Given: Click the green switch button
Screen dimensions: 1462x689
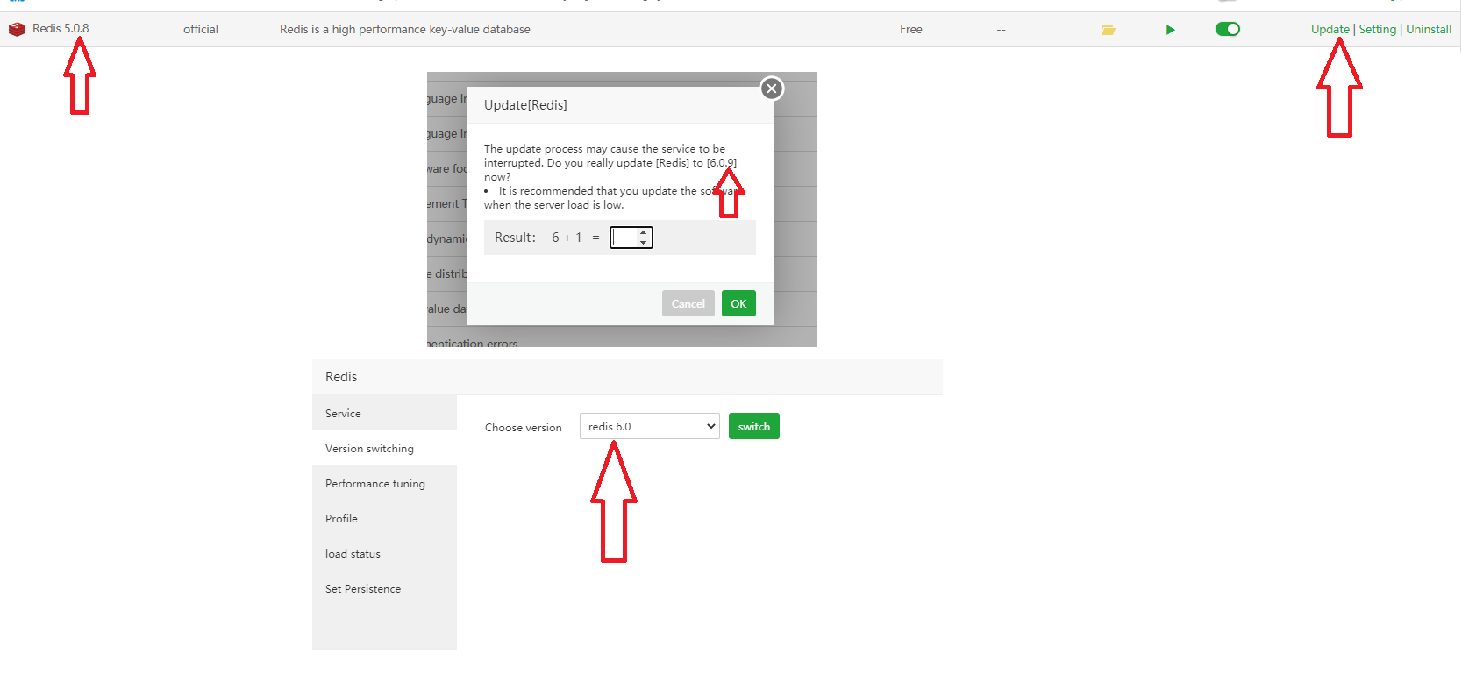Looking at the screenshot, I should (754, 426).
